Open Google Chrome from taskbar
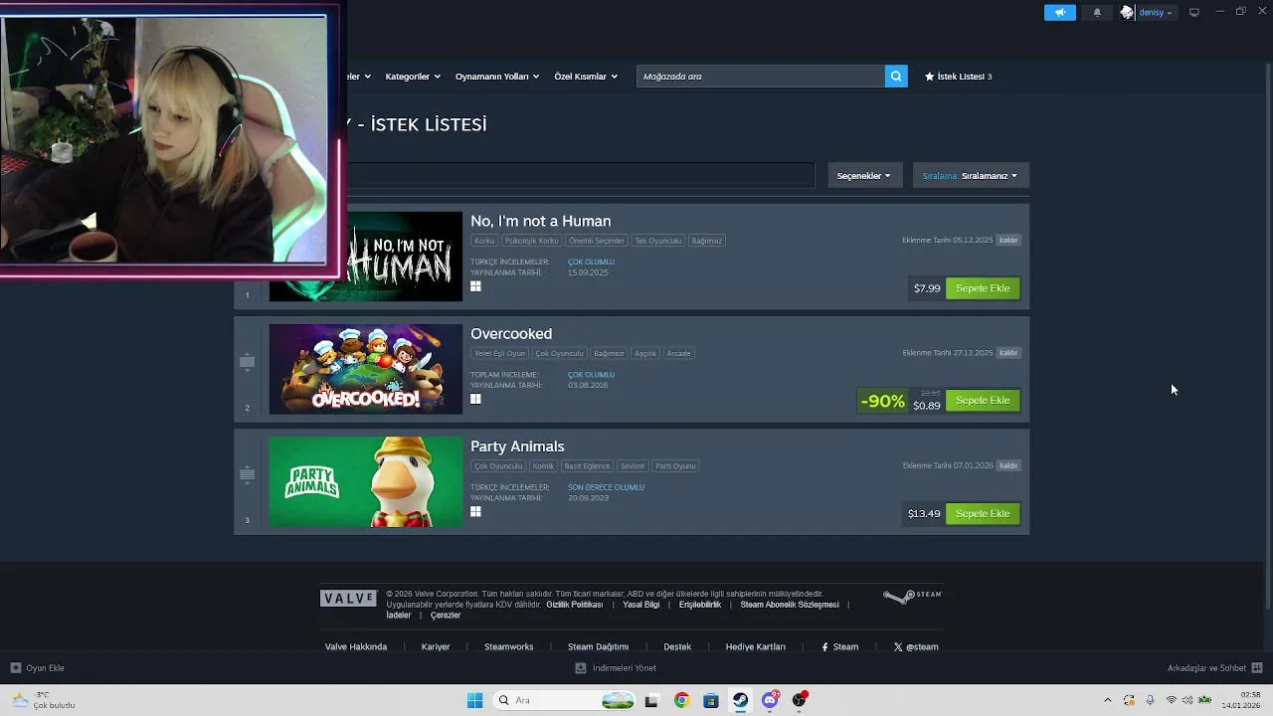Viewport: 1273px width, 716px height. click(681, 700)
